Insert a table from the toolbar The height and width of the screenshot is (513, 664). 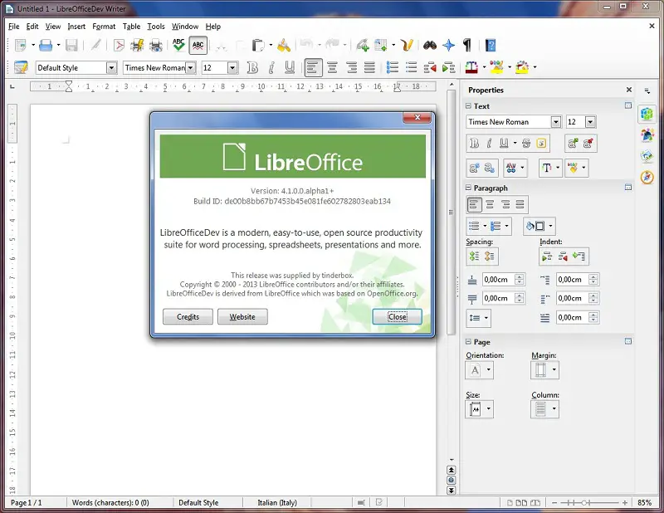coord(381,45)
